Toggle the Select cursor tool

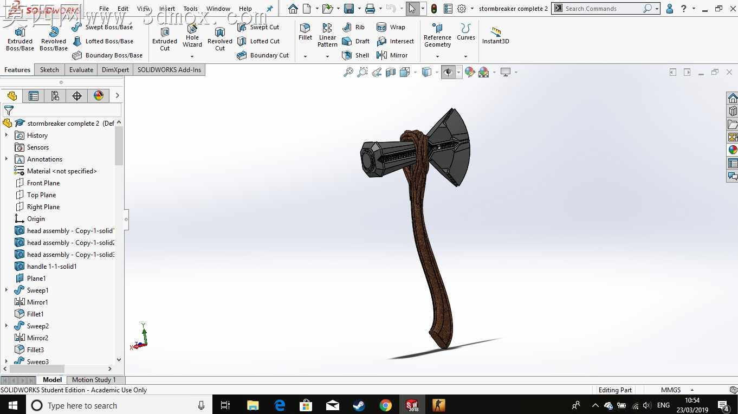(x=412, y=9)
